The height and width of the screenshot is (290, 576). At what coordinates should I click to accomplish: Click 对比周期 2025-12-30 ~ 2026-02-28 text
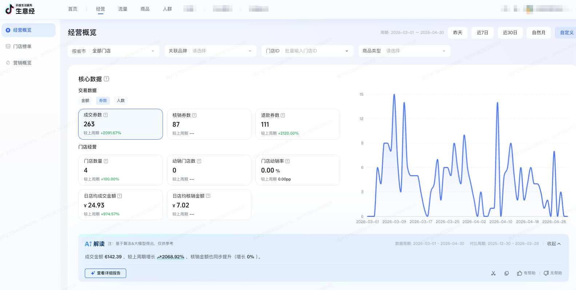[x=504, y=244]
